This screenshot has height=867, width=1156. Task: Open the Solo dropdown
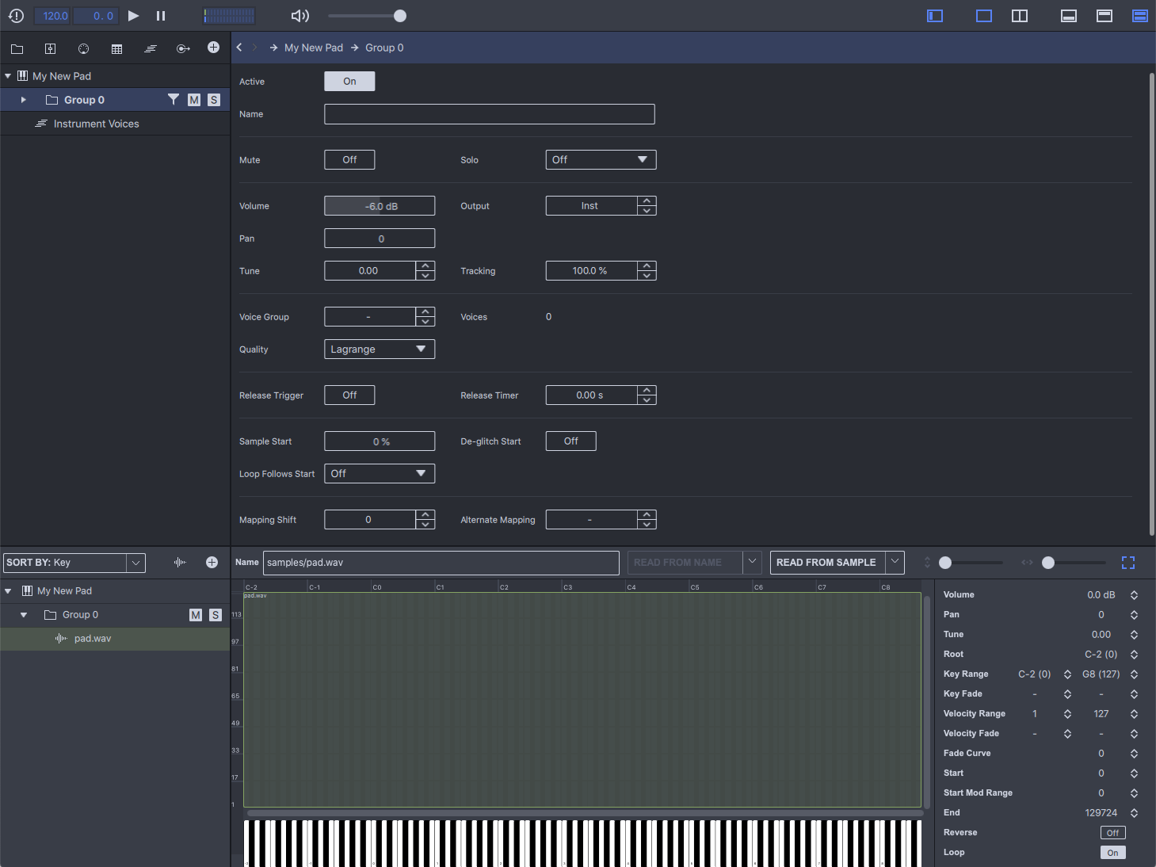[601, 160]
